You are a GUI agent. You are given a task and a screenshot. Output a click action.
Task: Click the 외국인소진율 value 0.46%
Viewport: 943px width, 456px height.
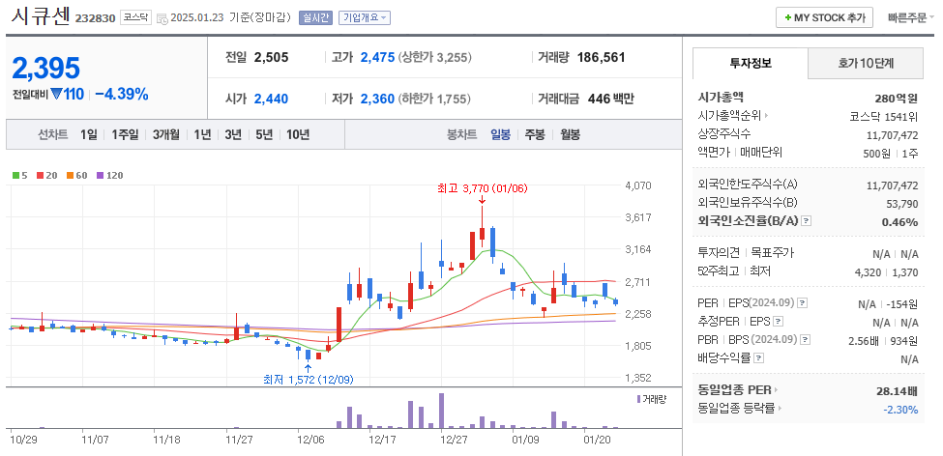point(899,222)
